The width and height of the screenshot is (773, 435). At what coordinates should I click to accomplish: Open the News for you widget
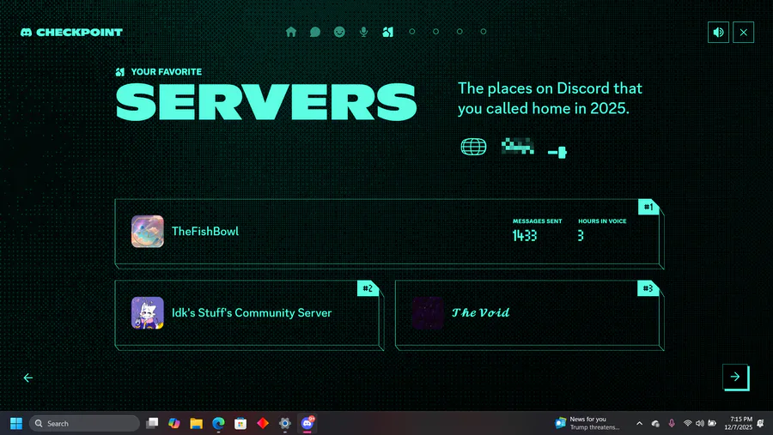click(587, 423)
